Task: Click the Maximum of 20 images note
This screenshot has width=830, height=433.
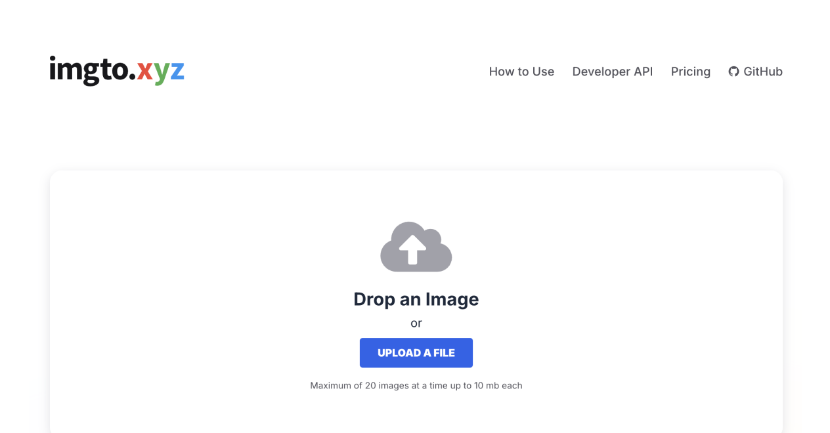Action: pos(416,386)
